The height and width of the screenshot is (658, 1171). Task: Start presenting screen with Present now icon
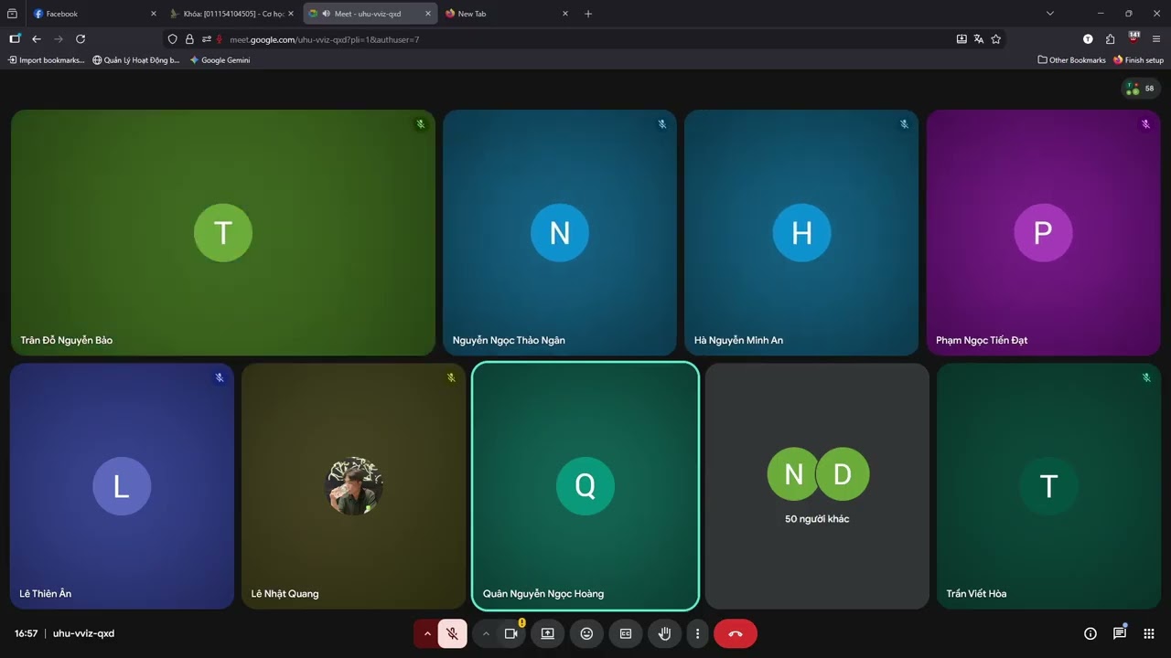tap(548, 633)
